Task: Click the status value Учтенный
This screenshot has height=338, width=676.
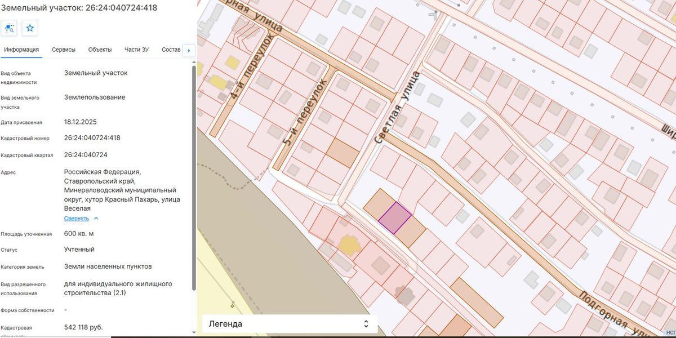Action: click(x=79, y=250)
